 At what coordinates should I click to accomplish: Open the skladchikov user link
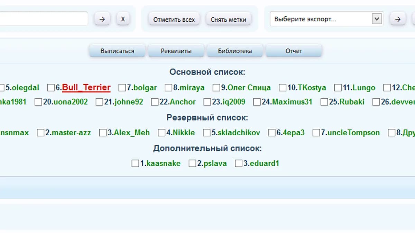pyautogui.click(x=239, y=133)
